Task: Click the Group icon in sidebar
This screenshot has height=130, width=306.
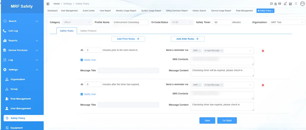Action: (x=7, y=89)
